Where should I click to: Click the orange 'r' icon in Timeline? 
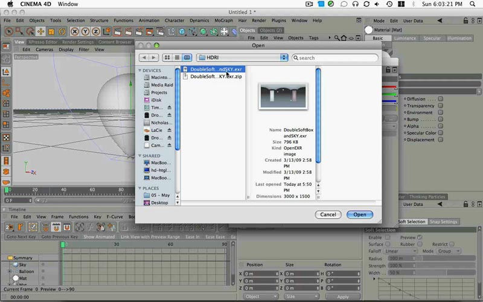pos(21,227)
